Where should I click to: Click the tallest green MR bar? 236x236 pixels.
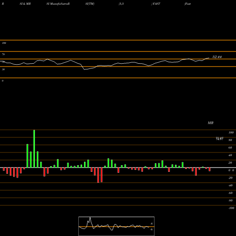tap(34, 149)
